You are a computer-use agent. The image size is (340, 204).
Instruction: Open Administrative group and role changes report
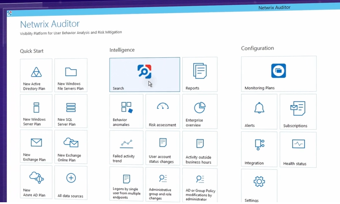coord(163,185)
